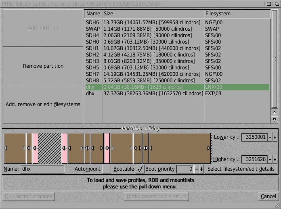Open Add, remove or edit filesystems
Image resolution: width=281 pixels, height=209 pixels.
tap(43, 104)
